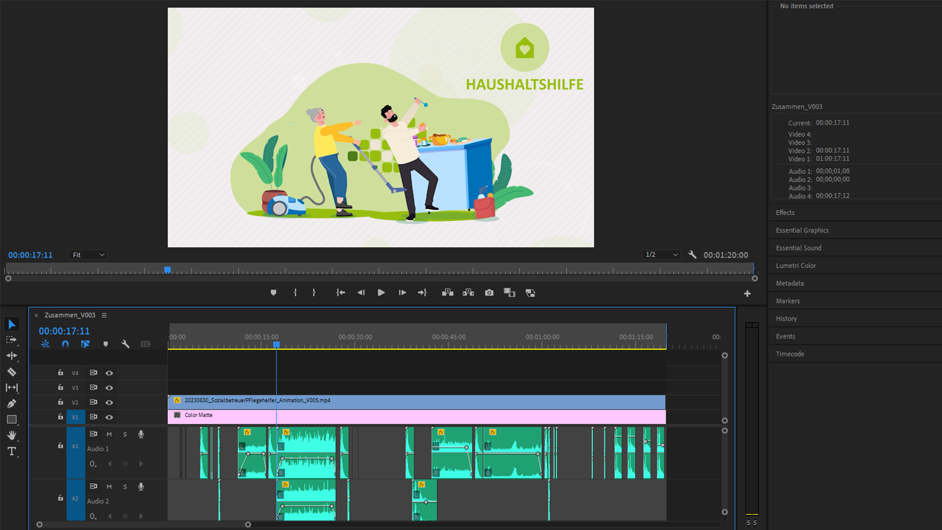942x530 pixels.
Task: Open the Fit zoom level dropdown
Action: point(88,255)
